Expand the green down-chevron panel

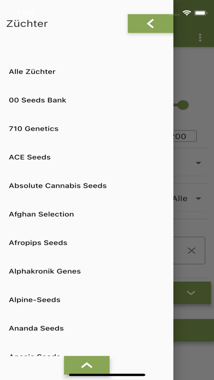(x=192, y=293)
